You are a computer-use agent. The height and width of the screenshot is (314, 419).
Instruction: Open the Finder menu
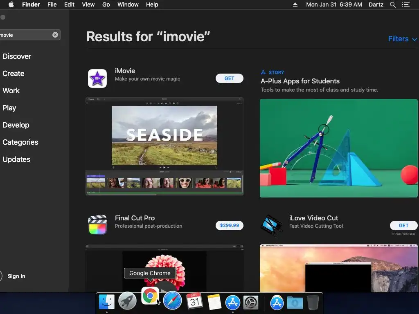[x=31, y=4]
